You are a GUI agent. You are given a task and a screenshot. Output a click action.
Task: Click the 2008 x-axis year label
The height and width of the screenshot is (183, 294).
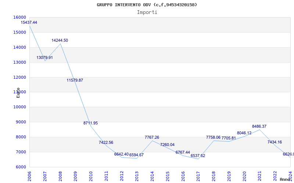click(60, 176)
